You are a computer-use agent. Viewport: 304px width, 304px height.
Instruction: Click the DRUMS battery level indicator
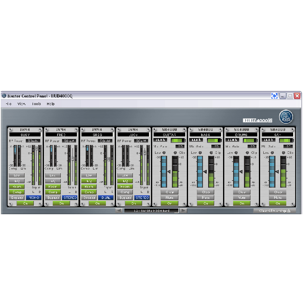coord(250,140)
